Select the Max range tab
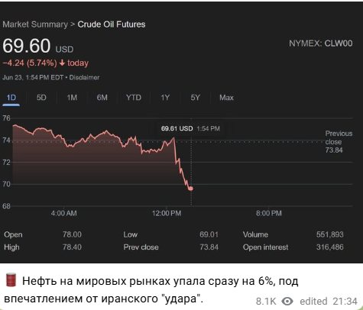363x310 pixels. (226, 98)
